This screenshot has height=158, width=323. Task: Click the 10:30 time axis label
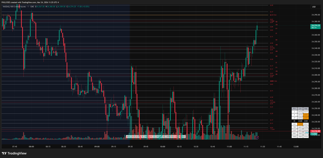tap(196, 146)
